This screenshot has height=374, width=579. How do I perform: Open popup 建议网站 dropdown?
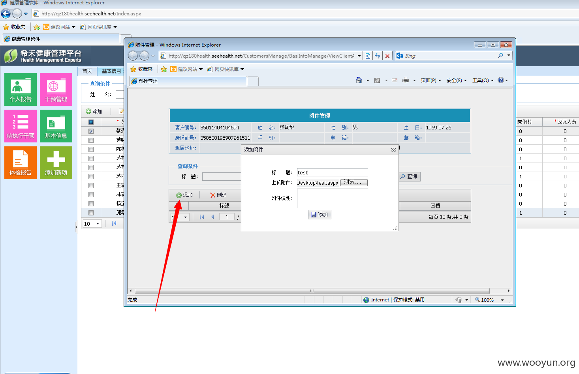point(201,69)
